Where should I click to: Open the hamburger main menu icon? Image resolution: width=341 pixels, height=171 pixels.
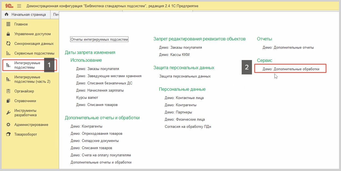[x=19, y=6]
